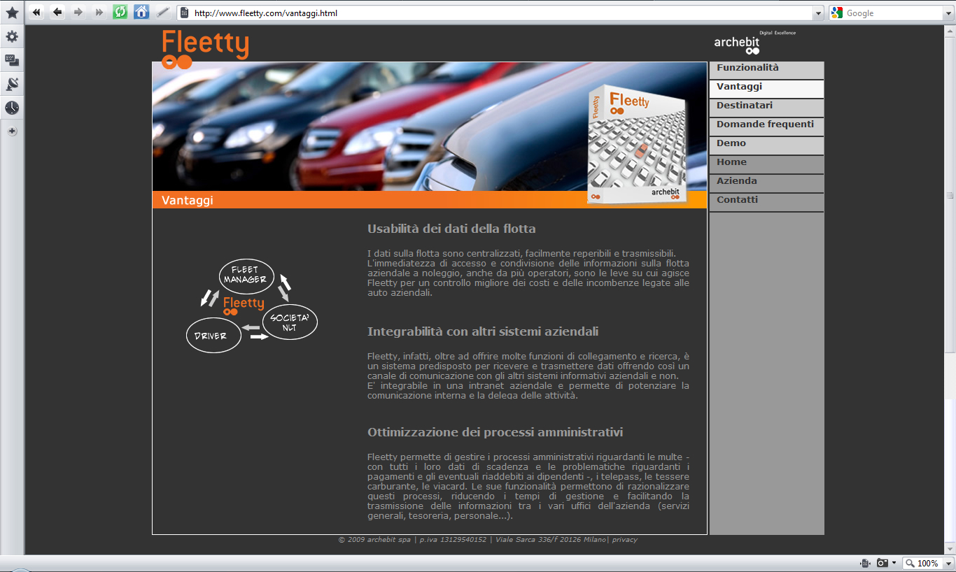This screenshot has height=572, width=956.
Task: Open the search engine dropdown
Action: [949, 13]
